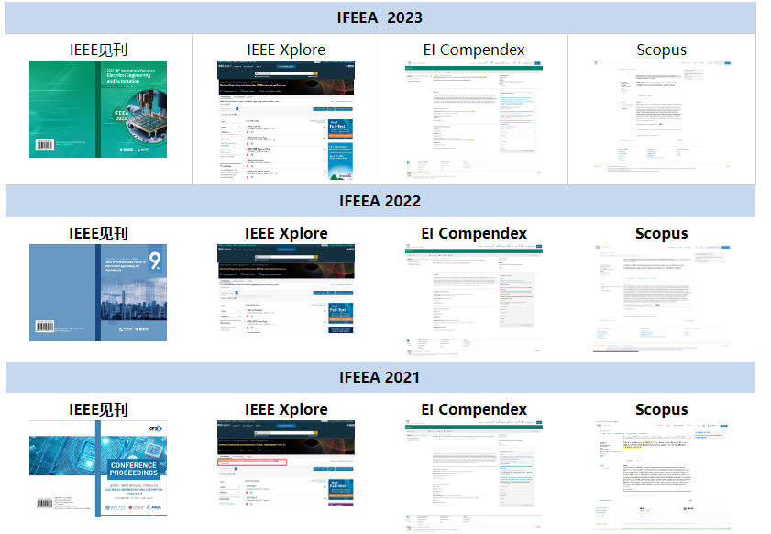The height and width of the screenshot is (534, 771).
Task: Click the IEEE Xplore label under IFEEA 2023
Action: 286,50
